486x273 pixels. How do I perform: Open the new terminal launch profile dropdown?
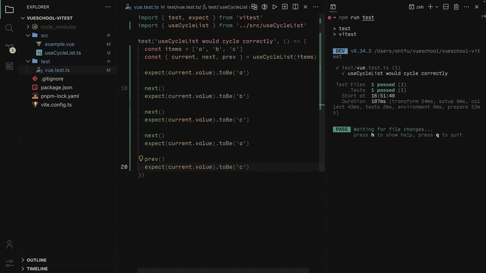[x=437, y=7]
